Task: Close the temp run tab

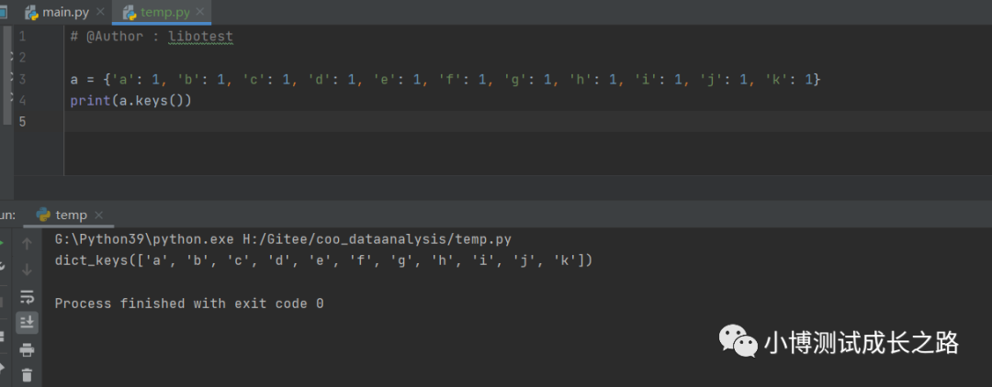Action: [x=98, y=216]
